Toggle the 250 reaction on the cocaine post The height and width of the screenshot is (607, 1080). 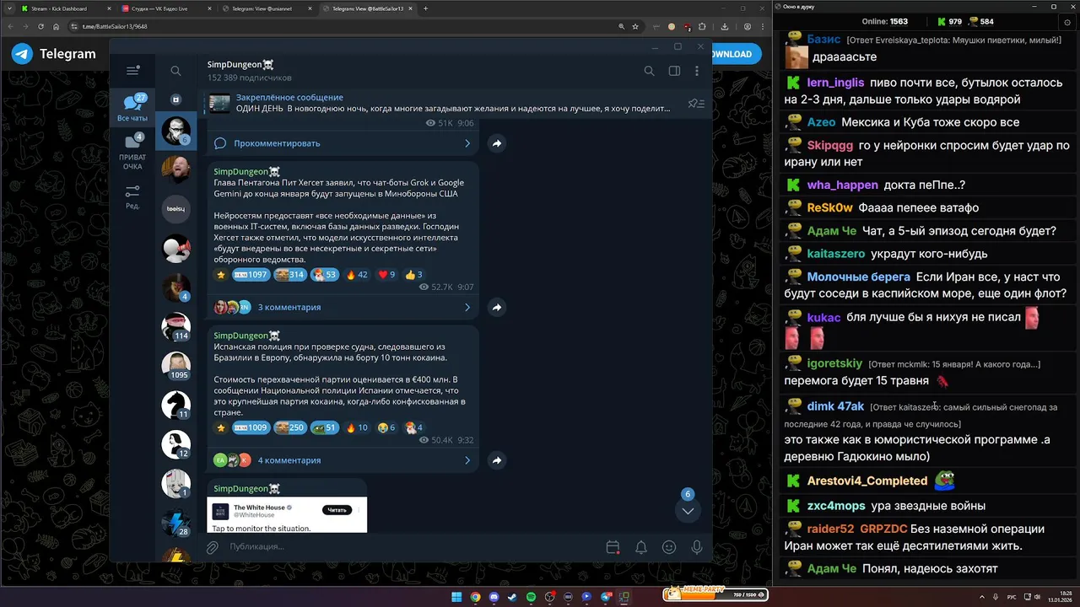point(289,427)
